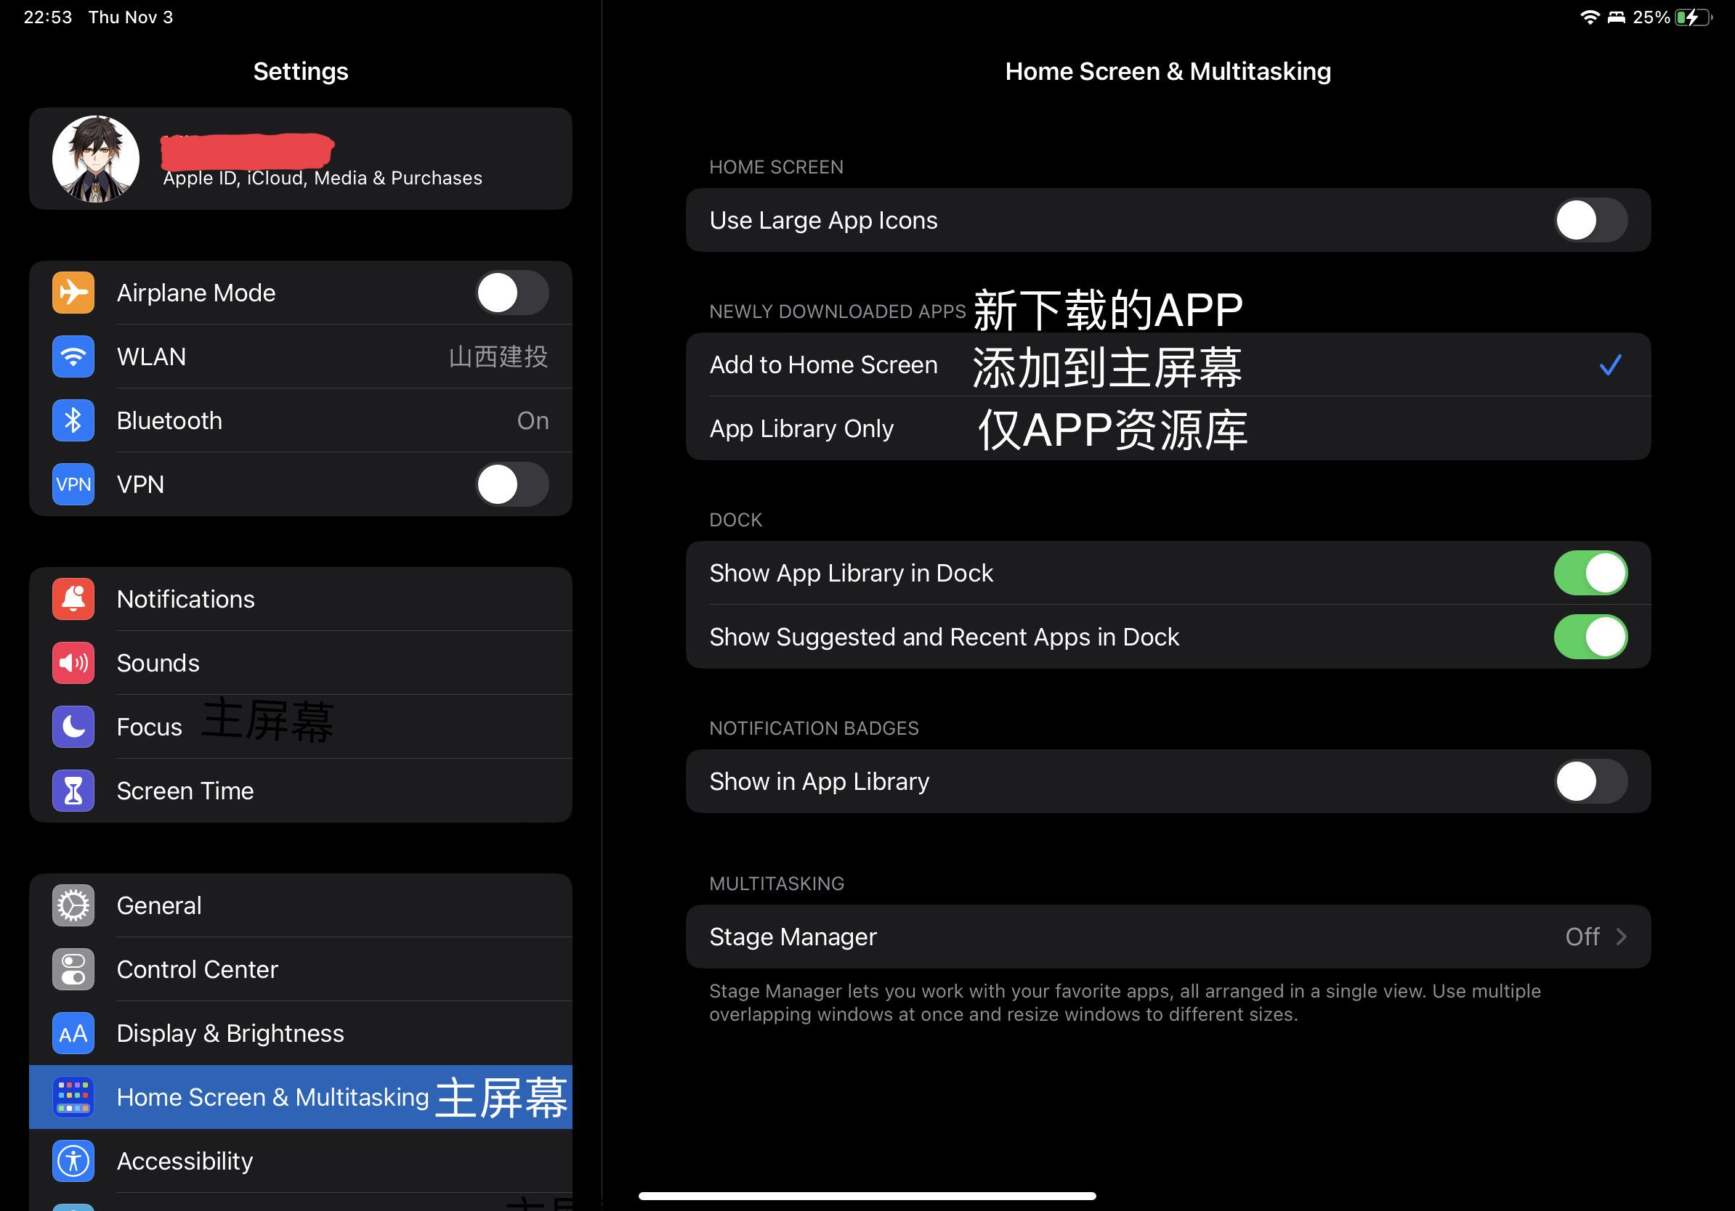The image size is (1735, 1211).
Task: Open Stage Manager chevron
Action: pyautogui.click(x=1620, y=937)
